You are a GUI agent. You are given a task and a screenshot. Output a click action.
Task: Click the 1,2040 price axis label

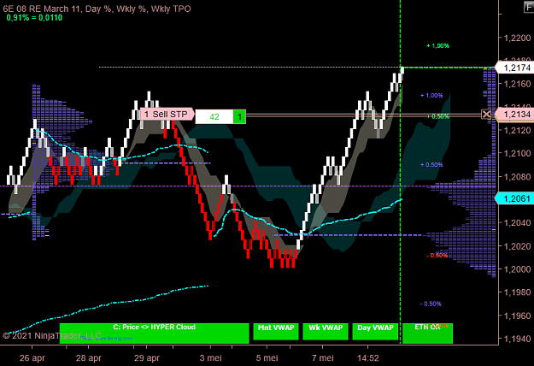click(x=517, y=223)
